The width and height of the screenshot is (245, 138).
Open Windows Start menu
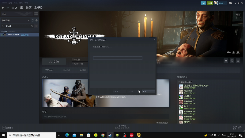pos(3,135)
